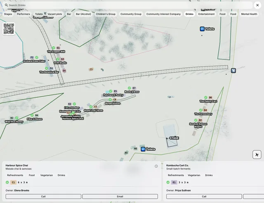Select the green check marker at C5
The image size is (264, 203).
(x=91, y=106)
